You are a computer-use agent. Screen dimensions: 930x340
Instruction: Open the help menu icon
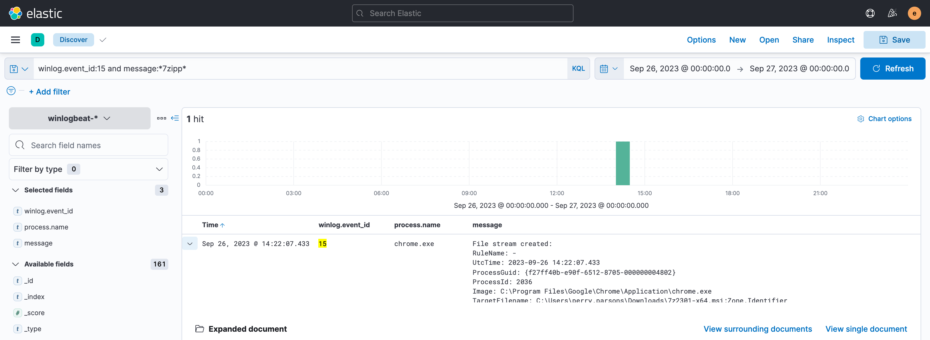click(870, 13)
